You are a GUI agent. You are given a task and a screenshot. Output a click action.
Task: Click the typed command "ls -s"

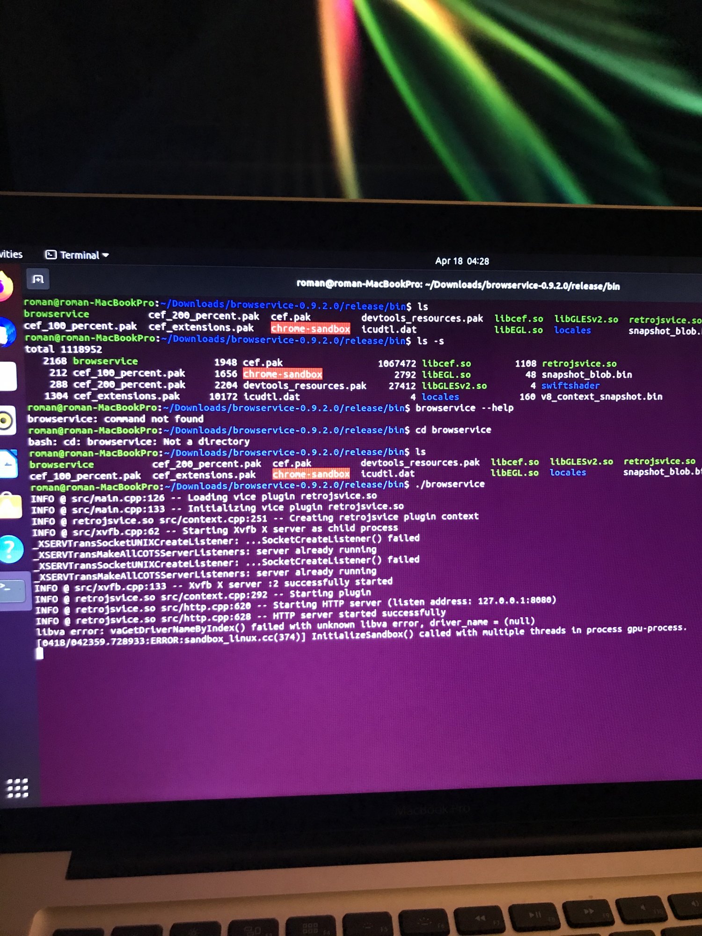431,341
